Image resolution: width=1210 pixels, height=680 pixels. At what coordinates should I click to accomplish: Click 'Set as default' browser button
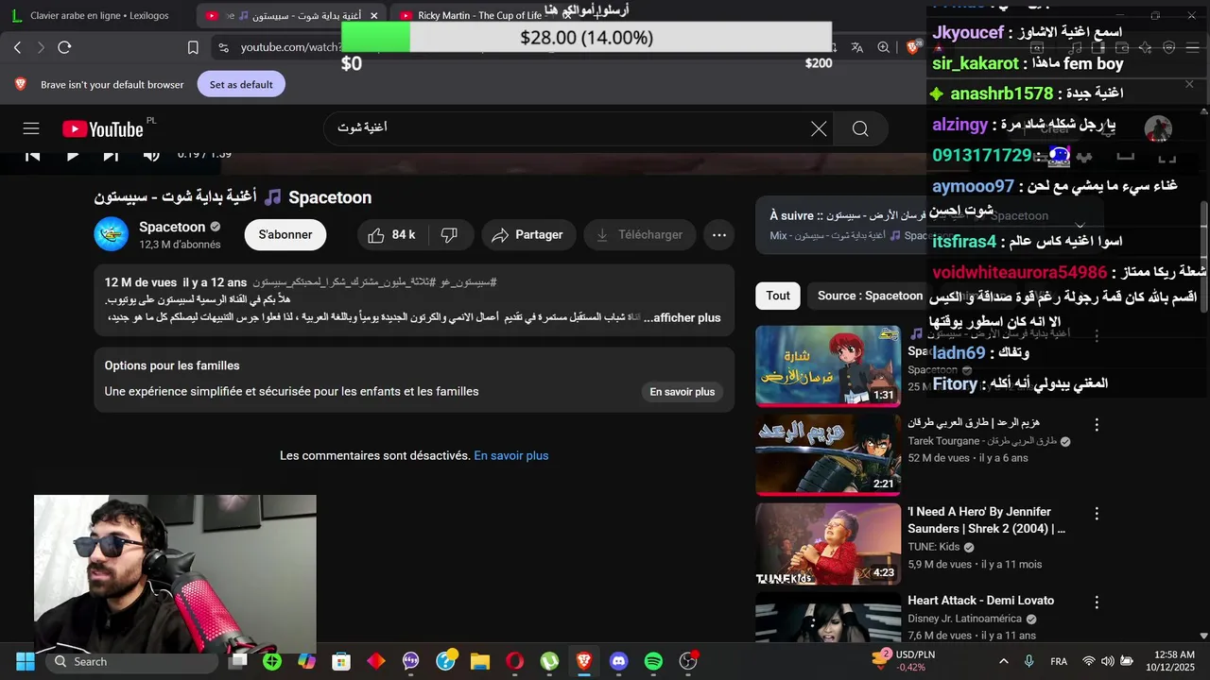pyautogui.click(x=241, y=84)
